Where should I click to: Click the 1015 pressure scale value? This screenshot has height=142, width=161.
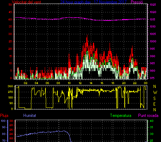tap(153, 19)
